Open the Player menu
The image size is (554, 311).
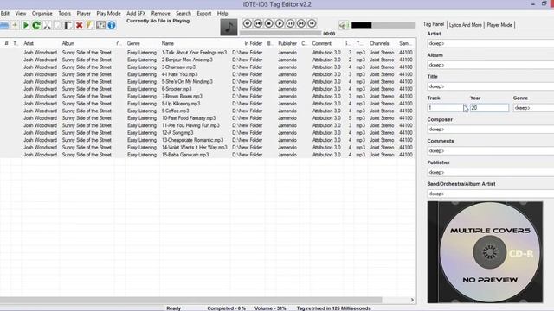point(84,14)
